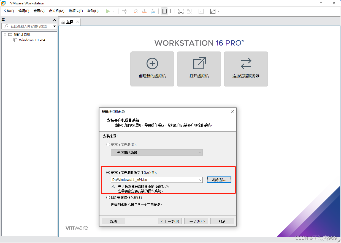The height and width of the screenshot is (243, 341).
Task: Click the 帮助 button in the wizard
Action: pos(113,221)
